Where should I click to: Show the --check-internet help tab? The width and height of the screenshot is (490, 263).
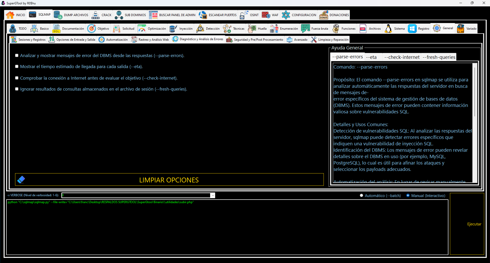pyautogui.click(x=402, y=57)
